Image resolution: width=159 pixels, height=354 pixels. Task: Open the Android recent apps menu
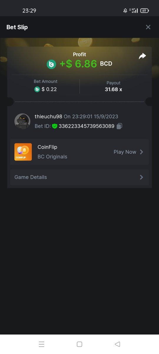[x=42, y=344]
